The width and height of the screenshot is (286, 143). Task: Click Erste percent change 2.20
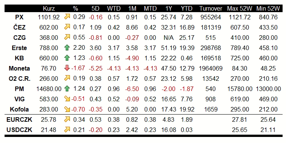click(x=79, y=47)
